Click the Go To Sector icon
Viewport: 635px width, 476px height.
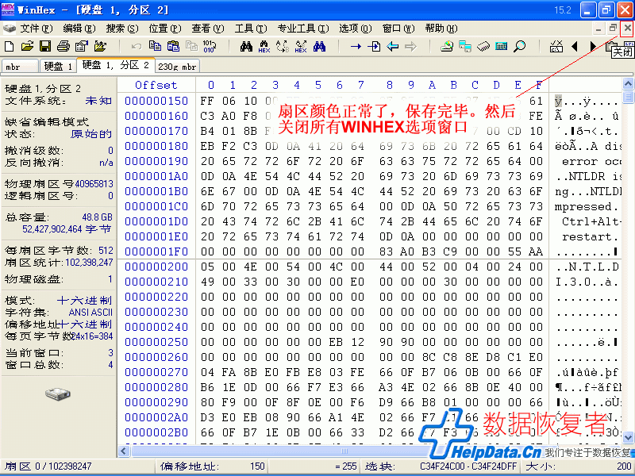click(374, 46)
